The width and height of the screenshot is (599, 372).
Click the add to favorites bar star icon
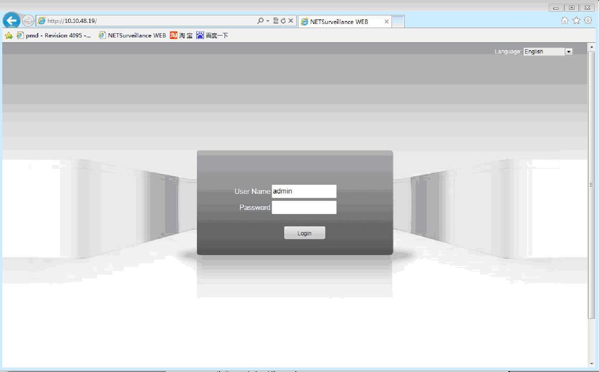[9, 36]
